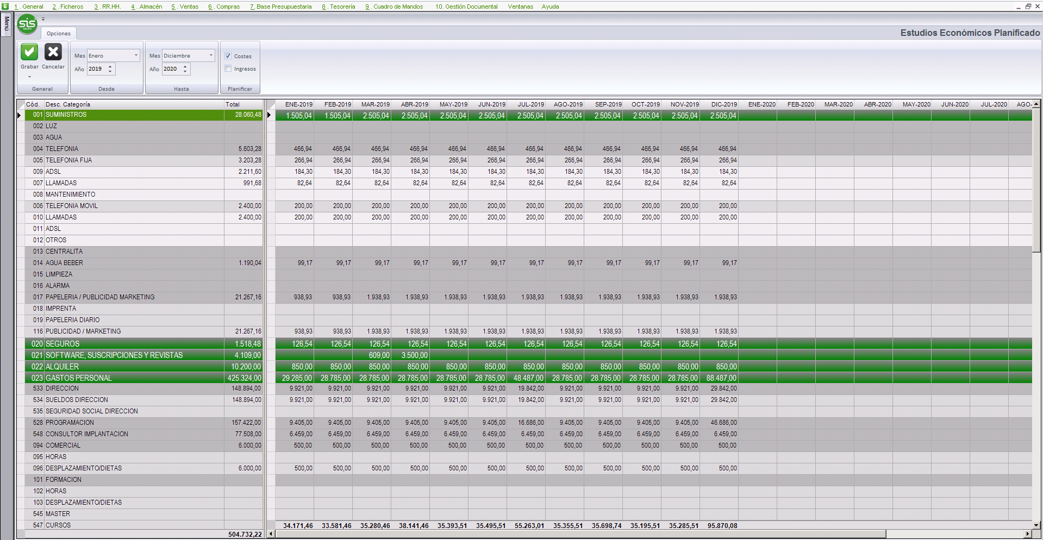Click the Cód. column header

tap(34, 104)
